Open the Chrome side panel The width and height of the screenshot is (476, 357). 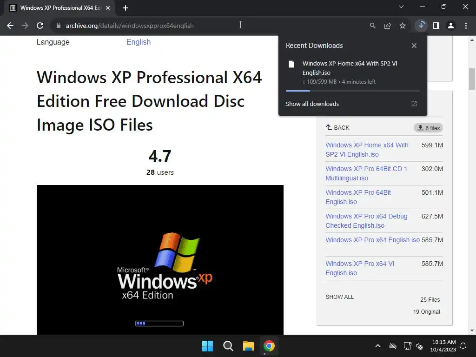(x=436, y=26)
